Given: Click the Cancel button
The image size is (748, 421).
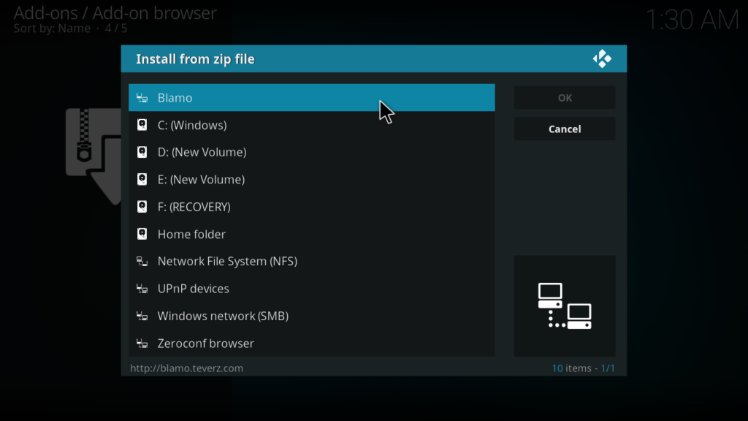Looking at the screenshot, I should pyautogui.click(x=565, y=129).
